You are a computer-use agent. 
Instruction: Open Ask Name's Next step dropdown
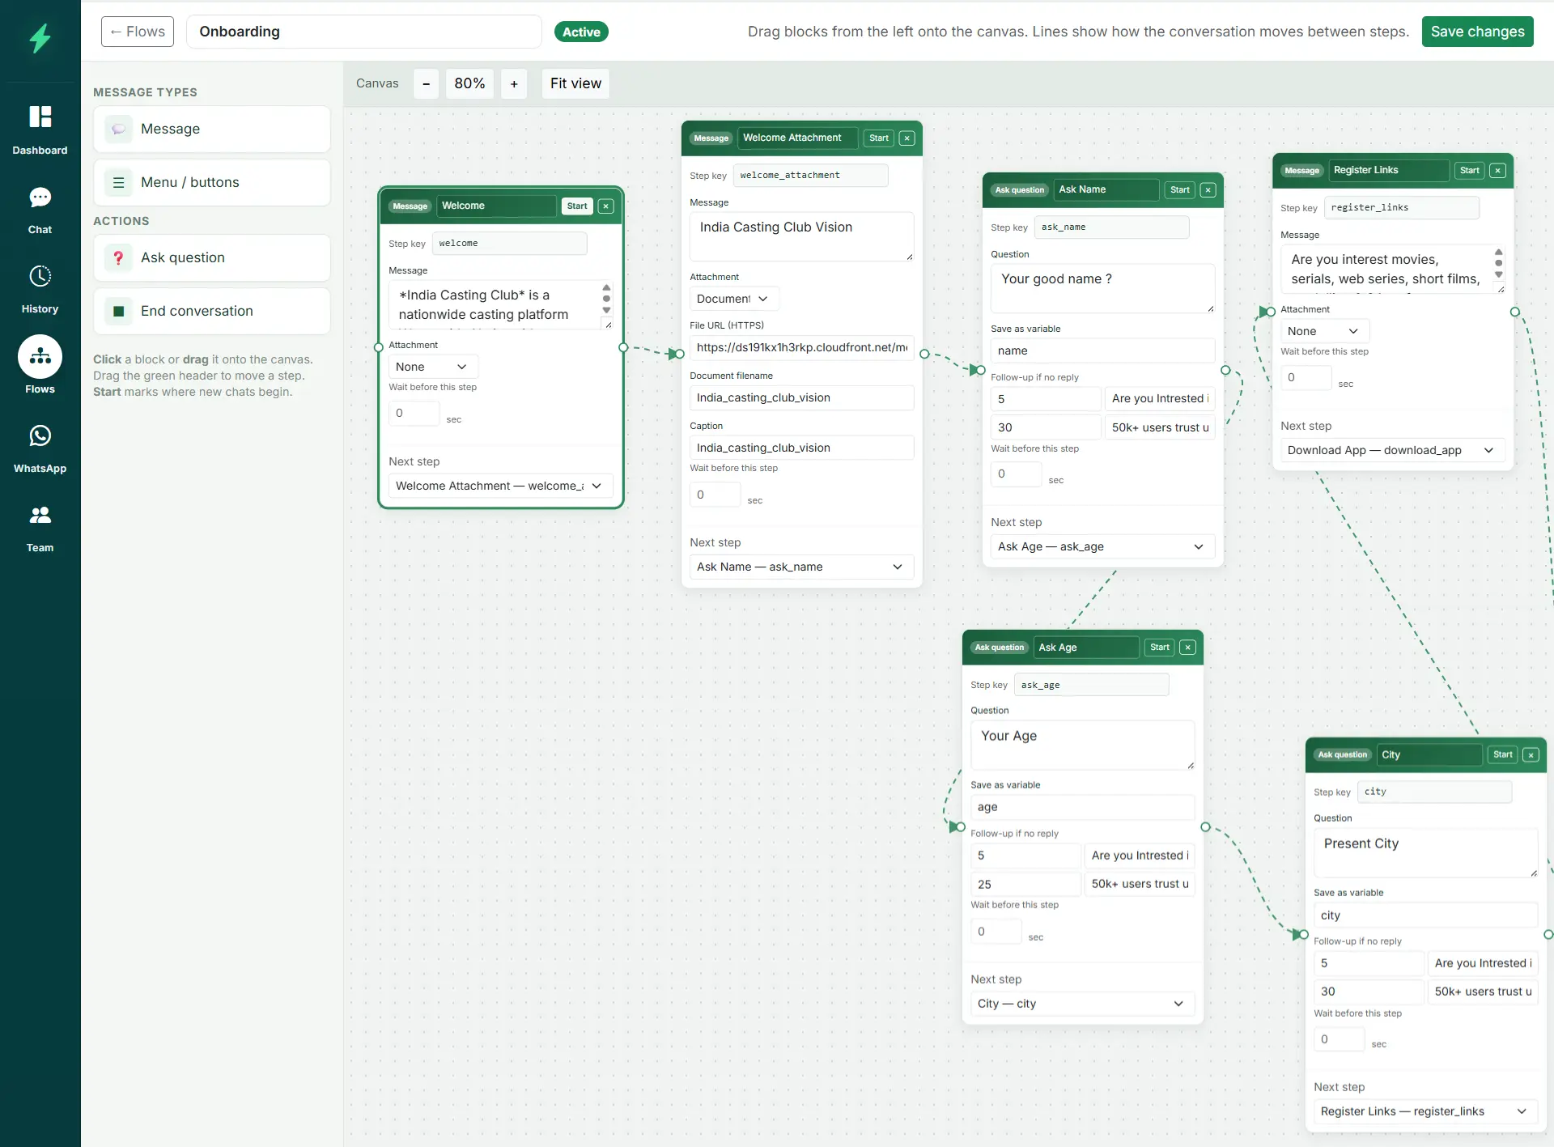[1102, 546]
